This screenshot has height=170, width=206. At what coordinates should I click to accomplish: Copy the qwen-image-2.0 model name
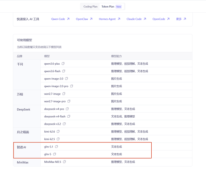pos(67,79)
